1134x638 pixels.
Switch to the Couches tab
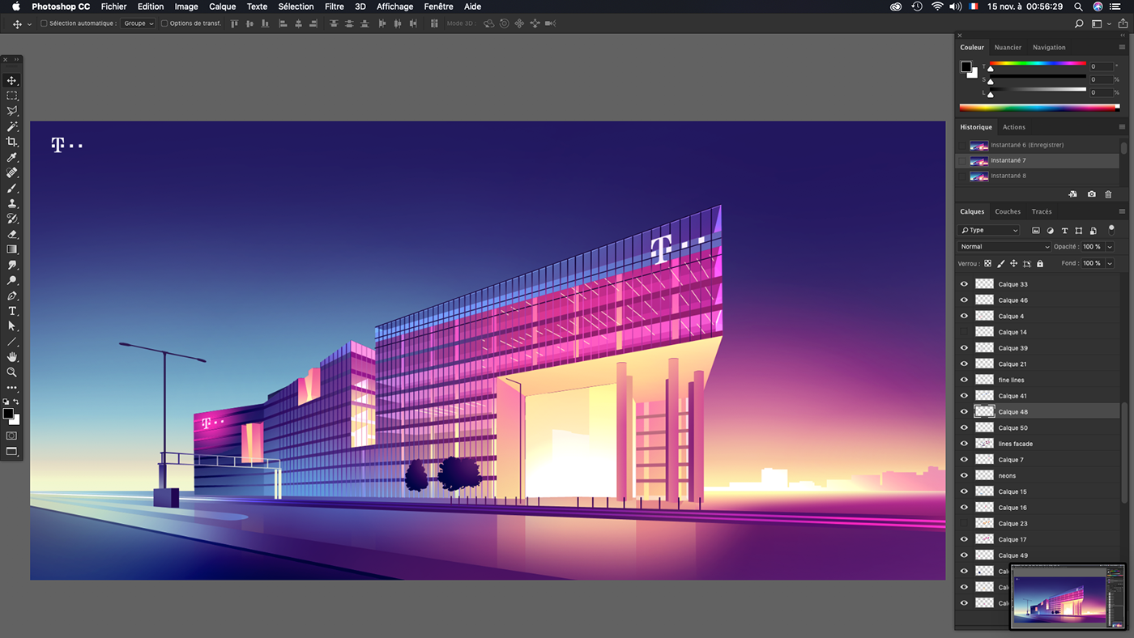[1008, 211]
